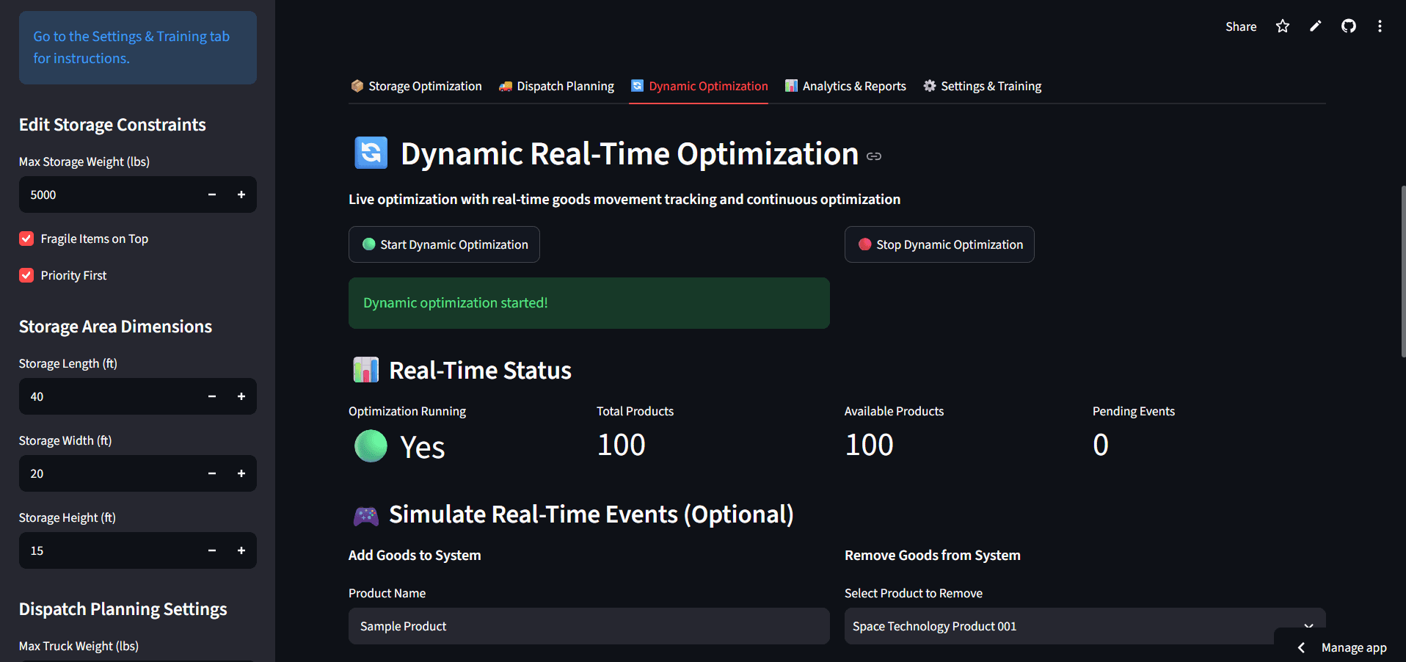Screen dimensions: 1406x662
Task: Increase Storage Height with plus
Action: pyautogui.click(x=241, y=550)
